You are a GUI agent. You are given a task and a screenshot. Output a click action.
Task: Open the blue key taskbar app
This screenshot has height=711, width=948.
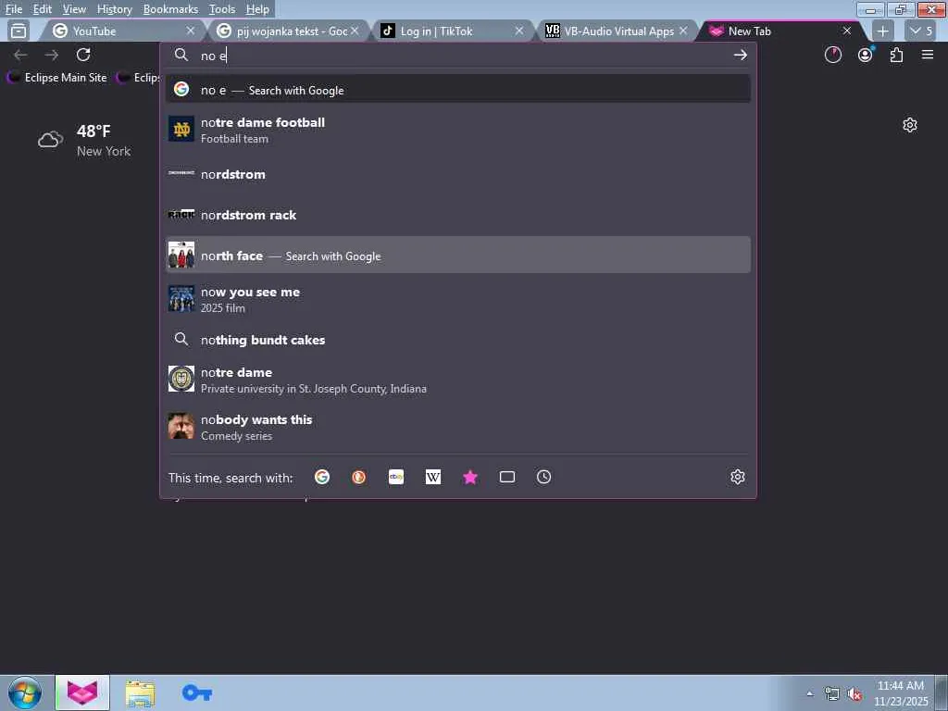[x=197, y=692]
